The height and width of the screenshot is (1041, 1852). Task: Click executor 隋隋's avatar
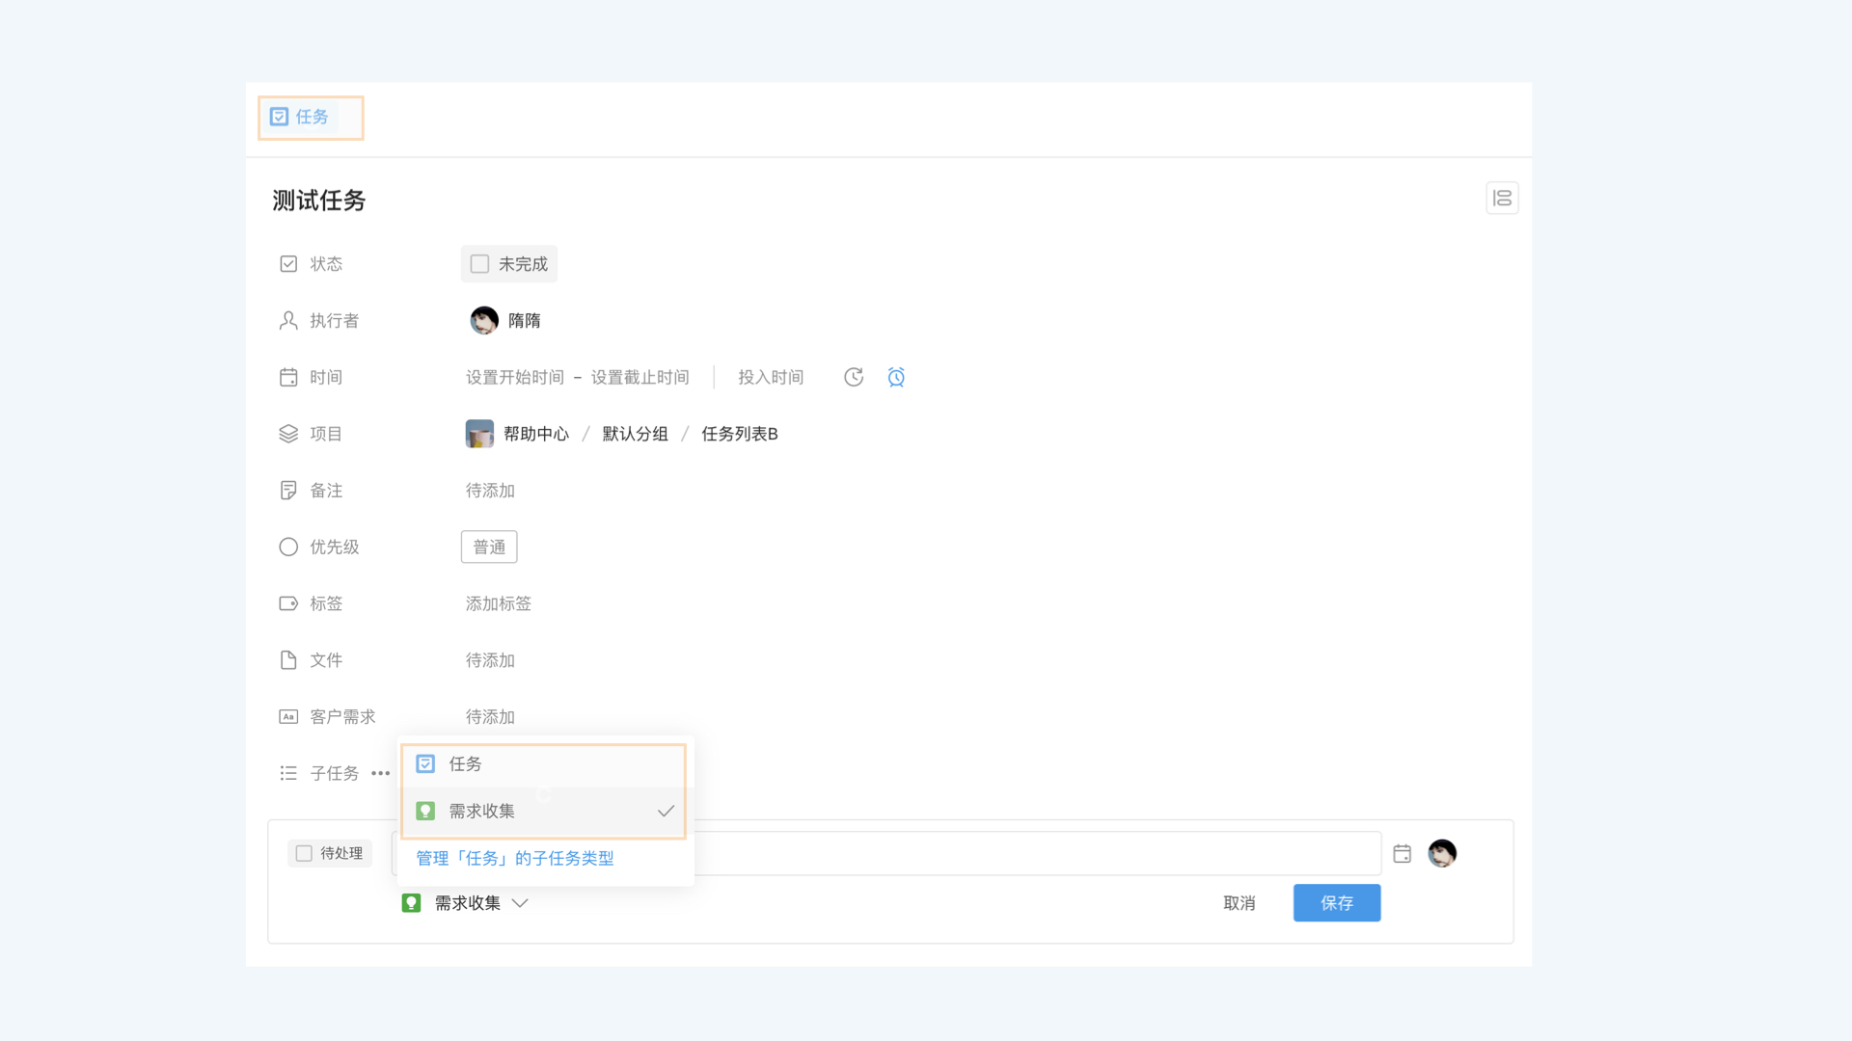click(x=484, y=320)
